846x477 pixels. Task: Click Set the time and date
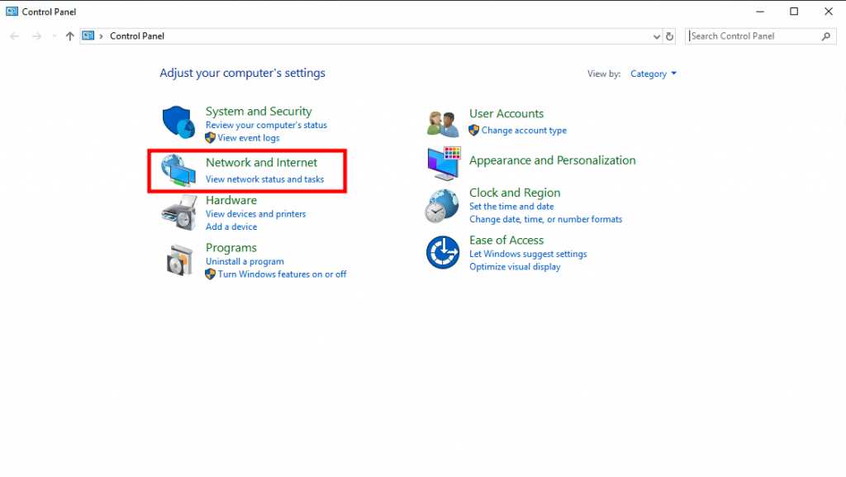point(511,207)
